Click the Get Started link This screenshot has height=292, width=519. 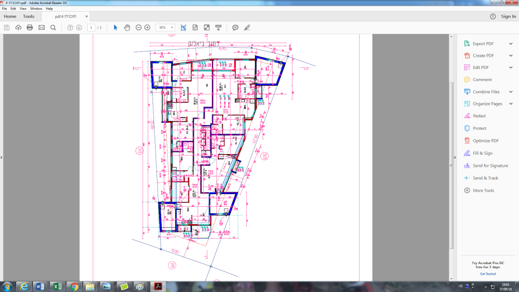click(x=488, y=274)
